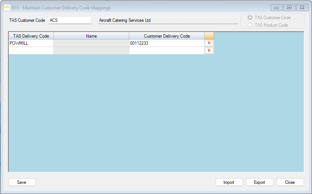Image resolution: width=312 pixels, height=194 pixels.
Task: Edit the 00112233 customer delivery code cell
Action: 167,43
